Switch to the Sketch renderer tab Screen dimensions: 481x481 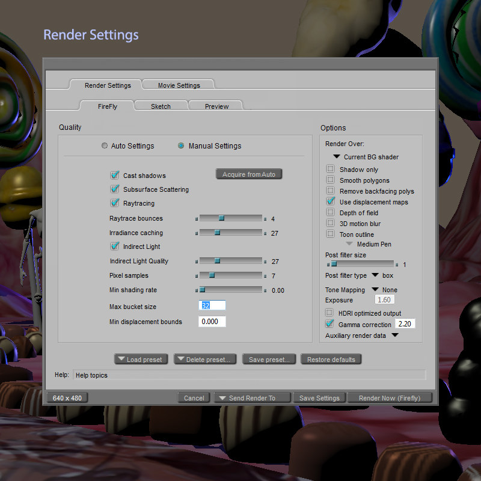coord(161,106)
